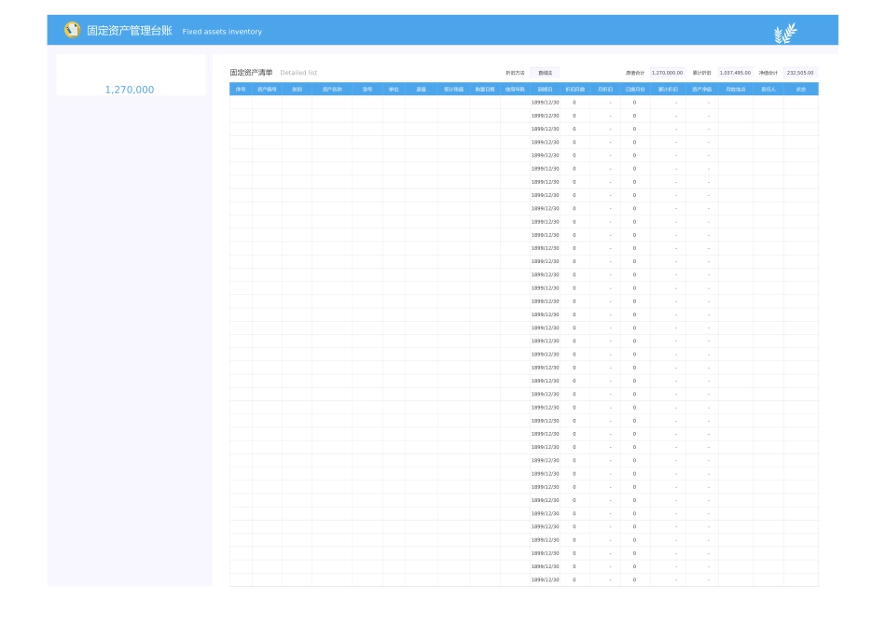This screenshot has width=886, height=627.
Task: Click the 序号 column header
Action: pos(241,89)
